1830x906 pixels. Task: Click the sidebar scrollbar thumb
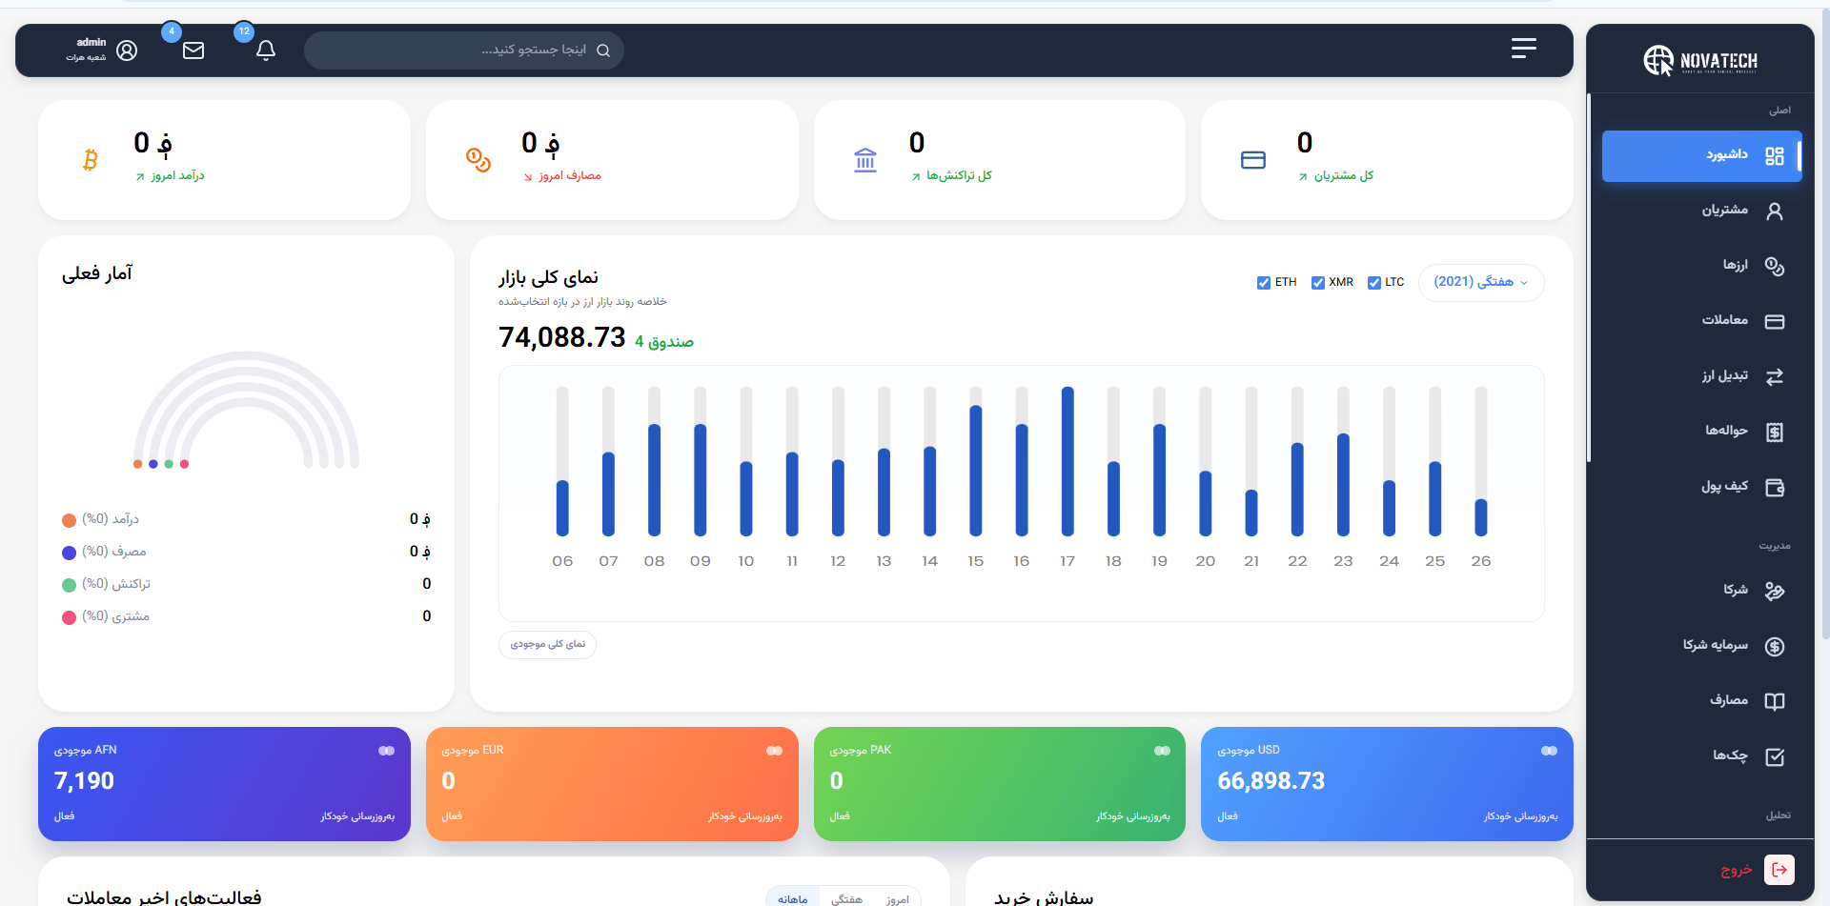1589,277
